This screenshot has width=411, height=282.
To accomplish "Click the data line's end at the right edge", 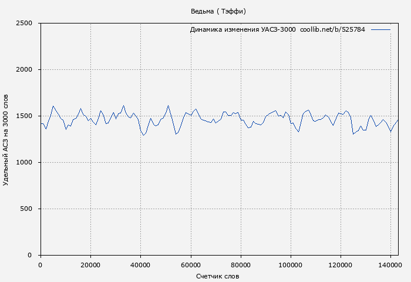I will pos(397,120).
